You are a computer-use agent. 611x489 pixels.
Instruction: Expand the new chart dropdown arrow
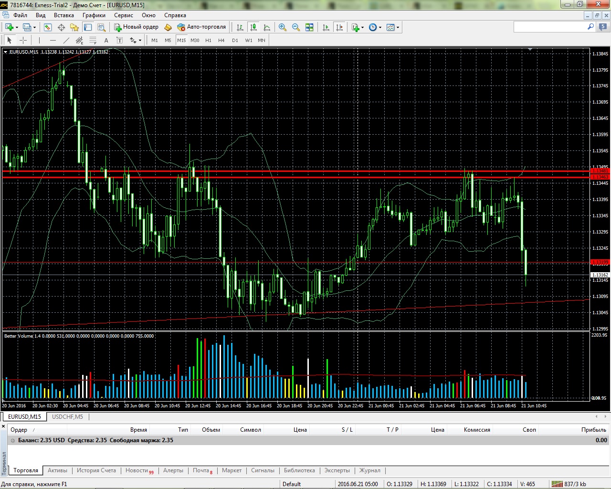17,27
